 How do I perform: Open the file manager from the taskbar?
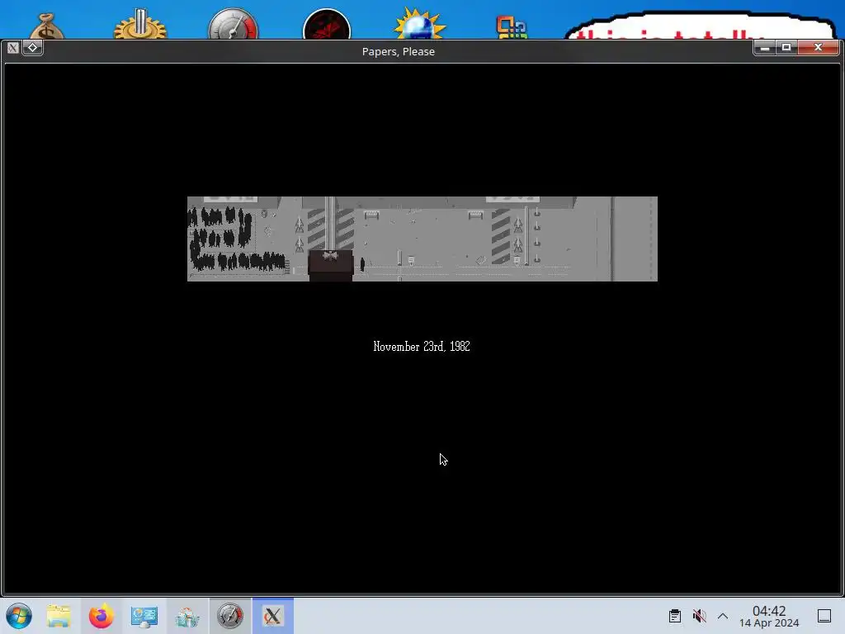(59, 616)
